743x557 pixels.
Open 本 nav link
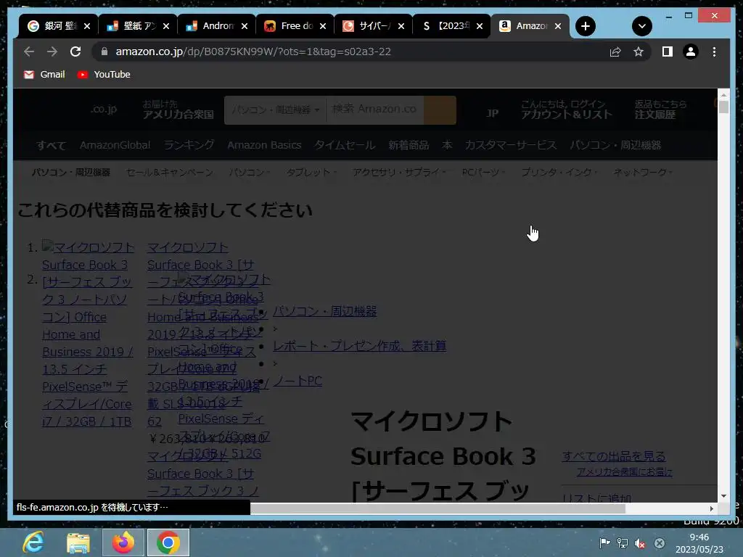[447, 145]
